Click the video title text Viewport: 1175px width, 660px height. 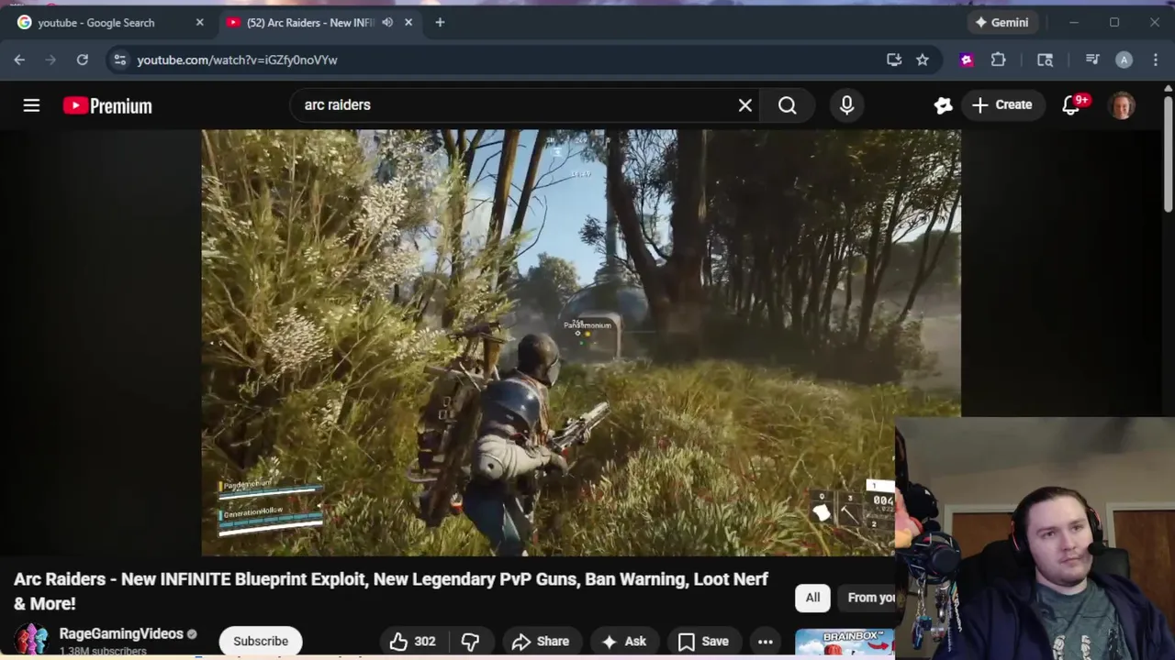point(391,591)
